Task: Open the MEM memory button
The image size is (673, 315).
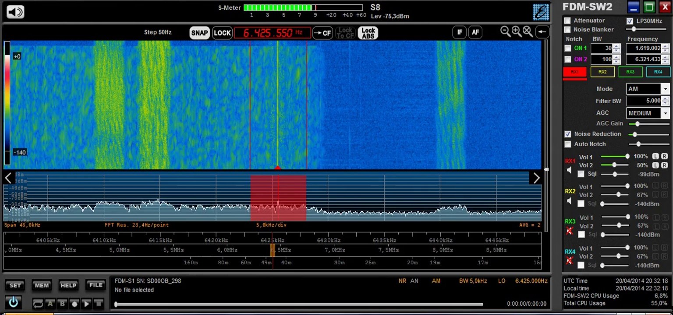Action: (42, 285)
